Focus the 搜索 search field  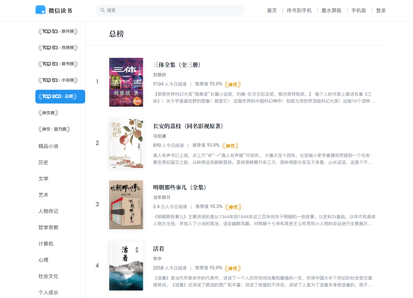click(x=170, y=10)
